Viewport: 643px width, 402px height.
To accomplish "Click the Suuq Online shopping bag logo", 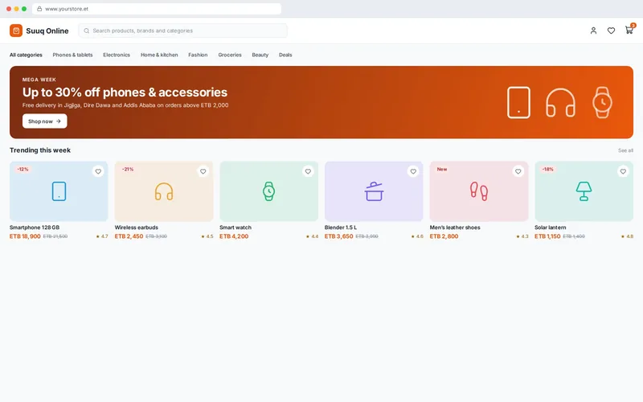I will point(16,31).
